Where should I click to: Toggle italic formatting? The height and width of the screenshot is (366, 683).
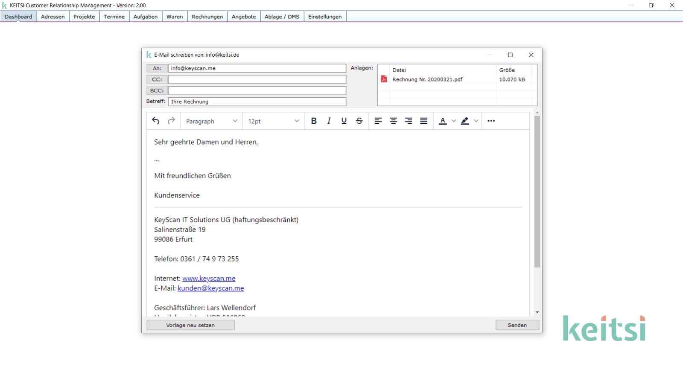click(329, 121)
